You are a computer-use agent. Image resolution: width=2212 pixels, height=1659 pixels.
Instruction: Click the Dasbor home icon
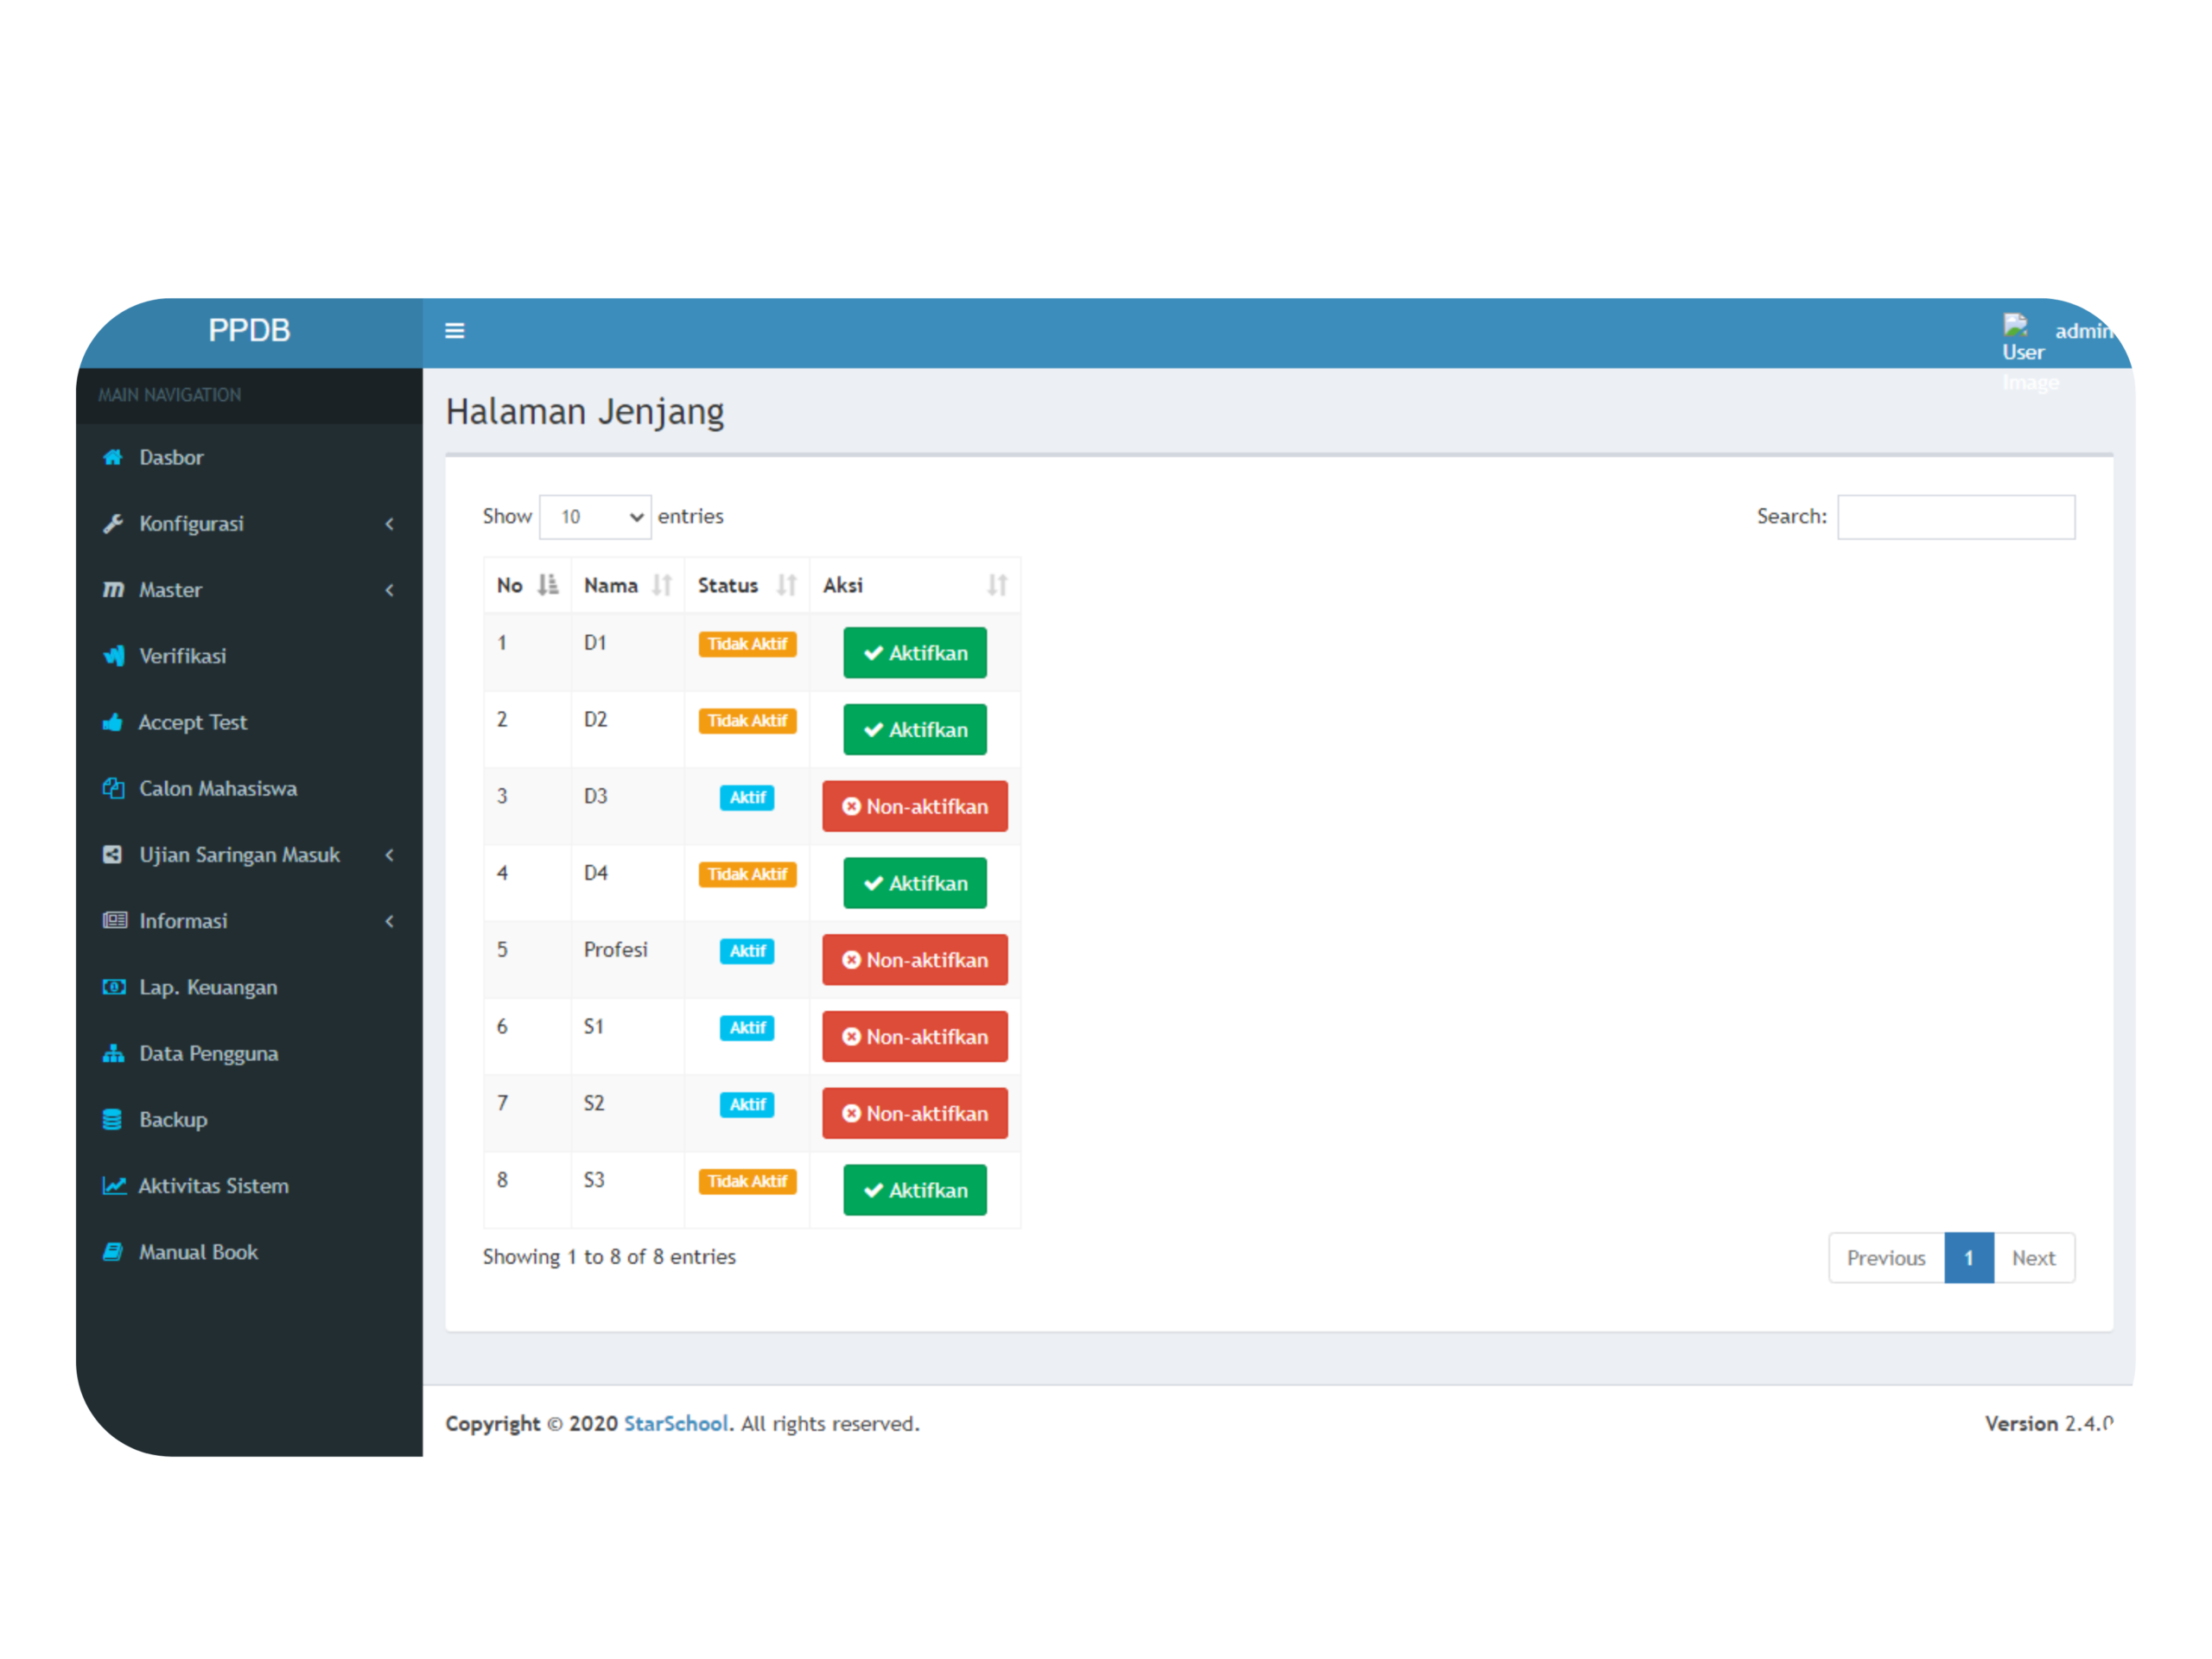[x=113, y=457]
